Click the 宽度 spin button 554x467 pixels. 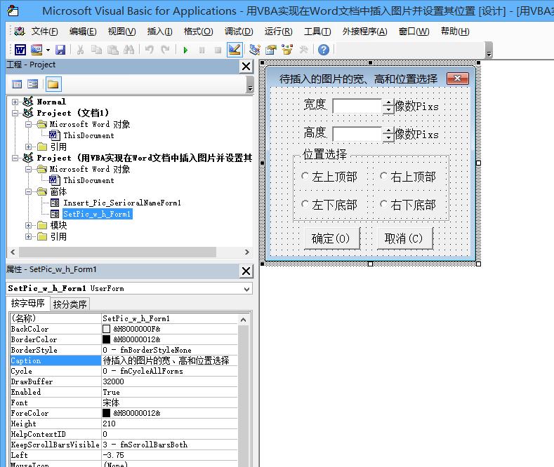tap(388, 106)
